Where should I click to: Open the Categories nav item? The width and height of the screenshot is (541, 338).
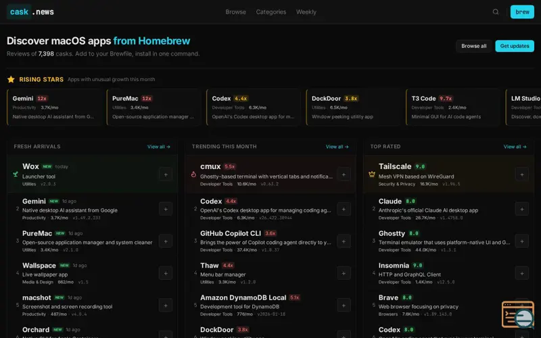point(271,12)
